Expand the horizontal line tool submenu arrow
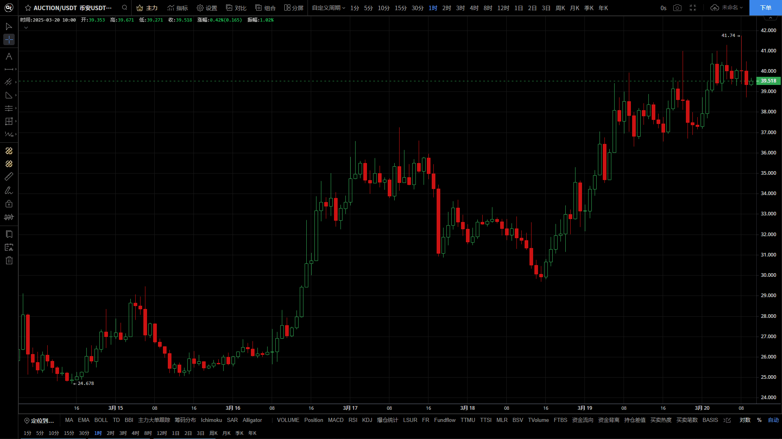This screenshot has height=439, width=782. point(16,69)
